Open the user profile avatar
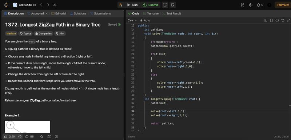291x140 pixels. point(269,5)
